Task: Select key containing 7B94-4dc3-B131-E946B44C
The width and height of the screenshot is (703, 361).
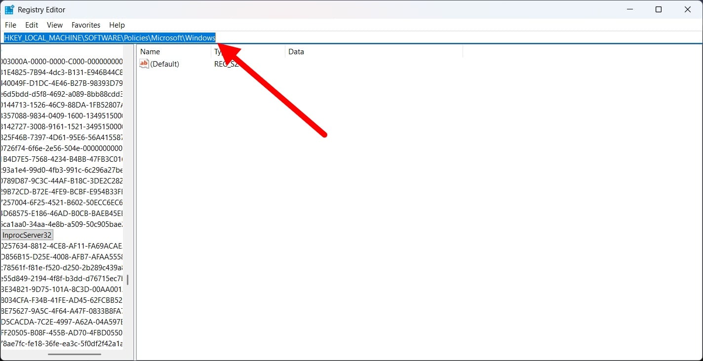Action: pos(62,72)
